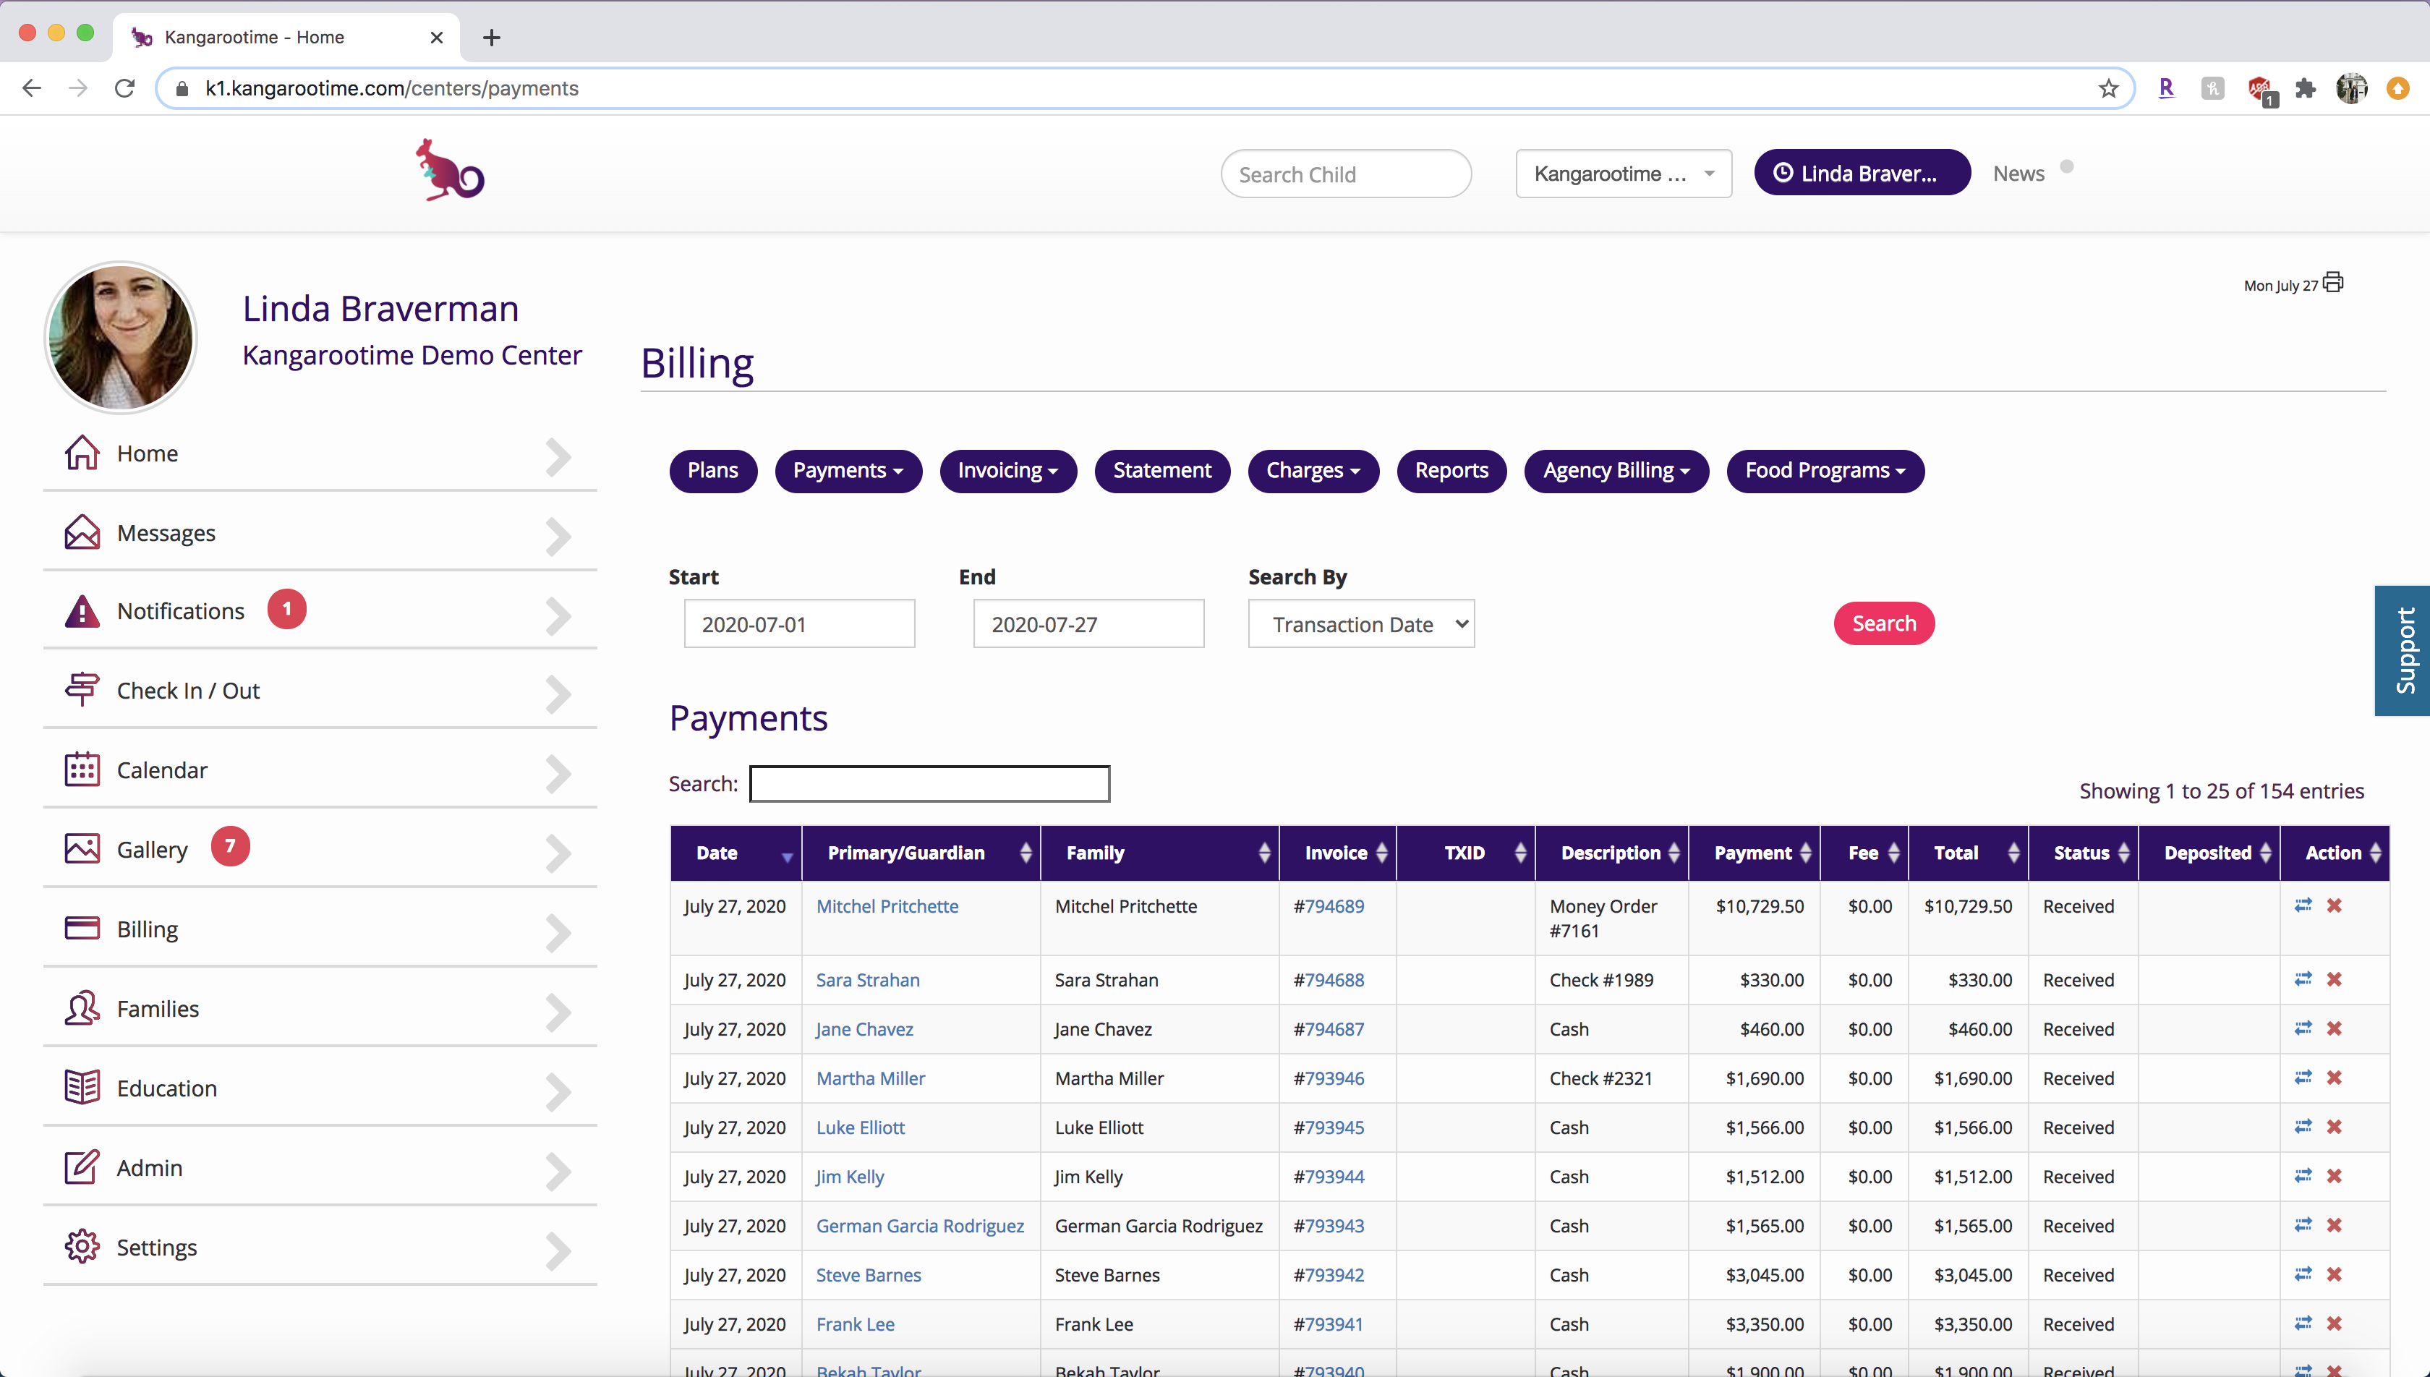Switch to the Reports billing tab

[1451, 471]
